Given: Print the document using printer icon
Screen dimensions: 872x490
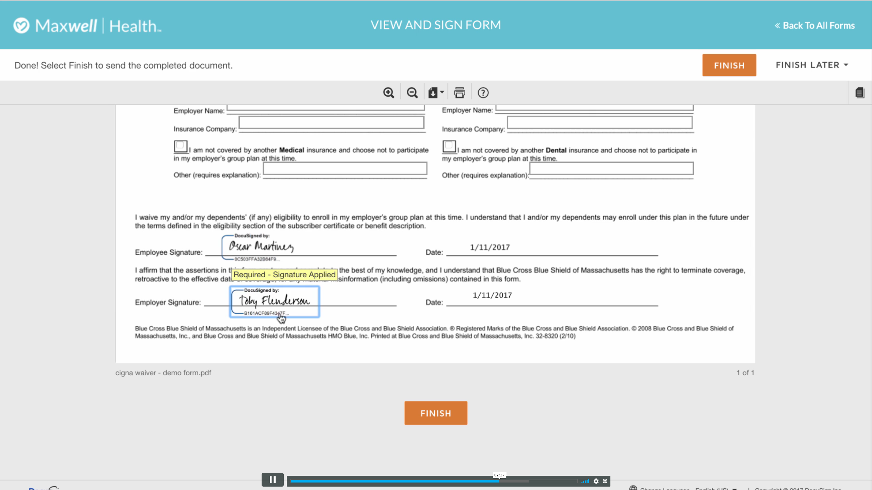Looking at the screenshot, I should (x=460, y=93).
